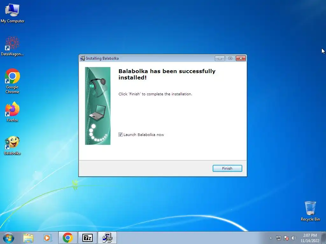Select the Google Chrome desktop shortcut
Viewport: 326px width, 244px height.
click(x=12, y=81)
